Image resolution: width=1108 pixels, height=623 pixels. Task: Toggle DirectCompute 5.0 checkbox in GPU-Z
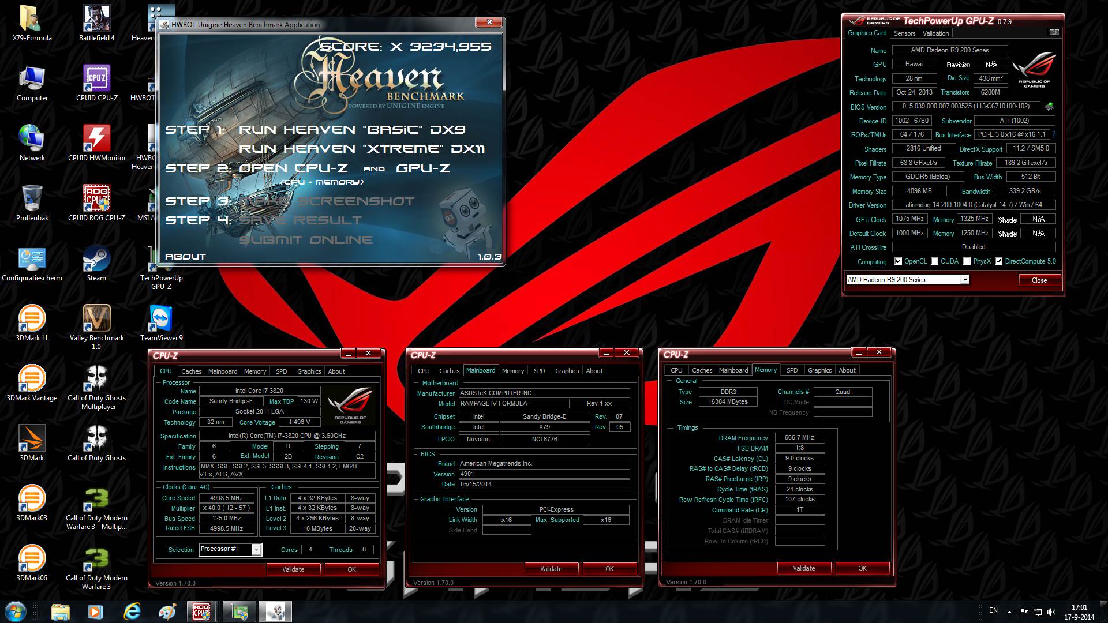(x=998, y=261)
